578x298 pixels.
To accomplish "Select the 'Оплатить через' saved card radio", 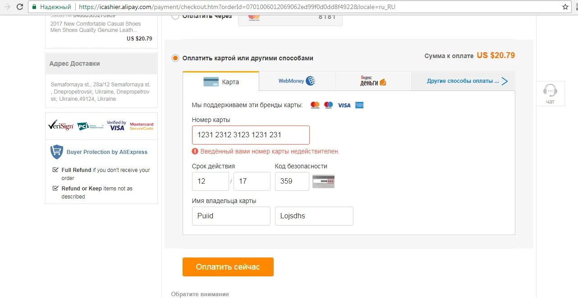I will point(175,16).
